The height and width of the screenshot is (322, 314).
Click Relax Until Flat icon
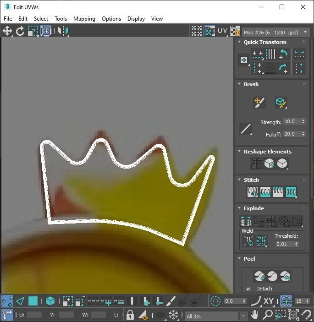(x=270, y=164)
